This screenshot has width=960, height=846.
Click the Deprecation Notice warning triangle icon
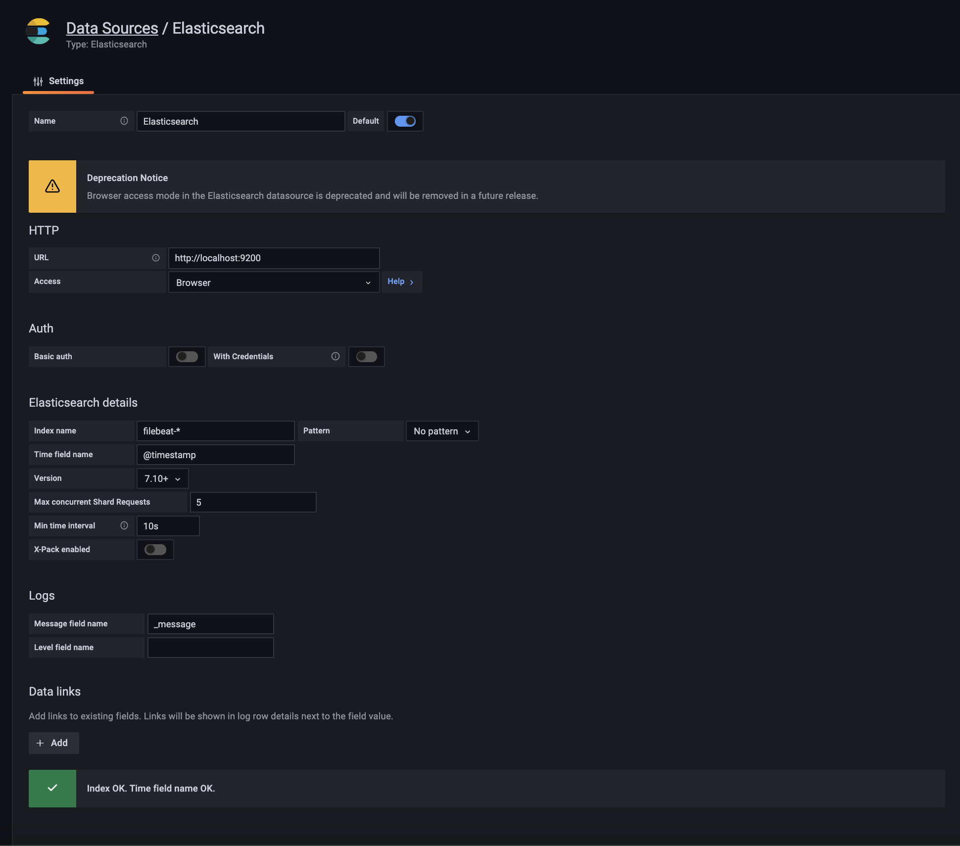tap(52, 187)
